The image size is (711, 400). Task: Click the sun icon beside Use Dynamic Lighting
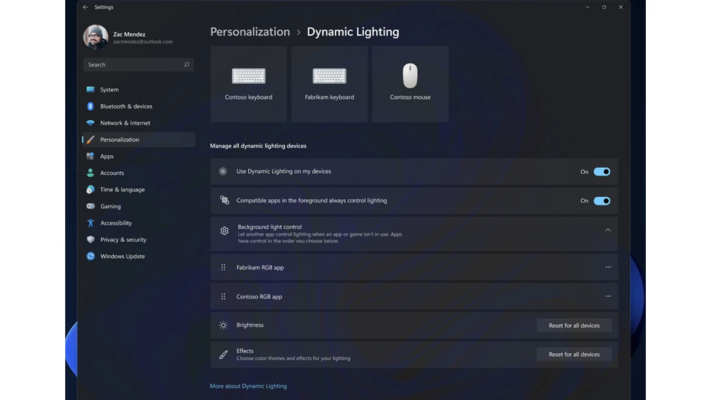(223, 171)
